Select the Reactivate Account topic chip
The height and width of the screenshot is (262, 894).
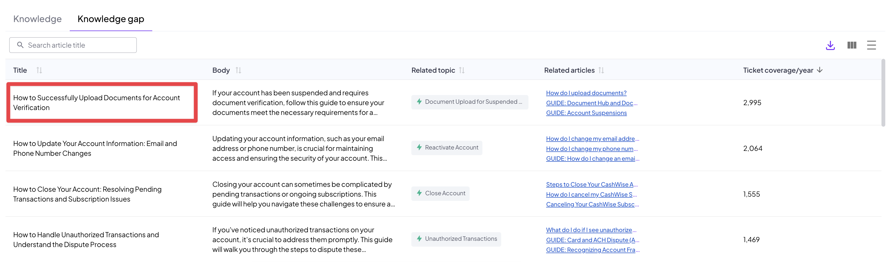click(447, 148)
